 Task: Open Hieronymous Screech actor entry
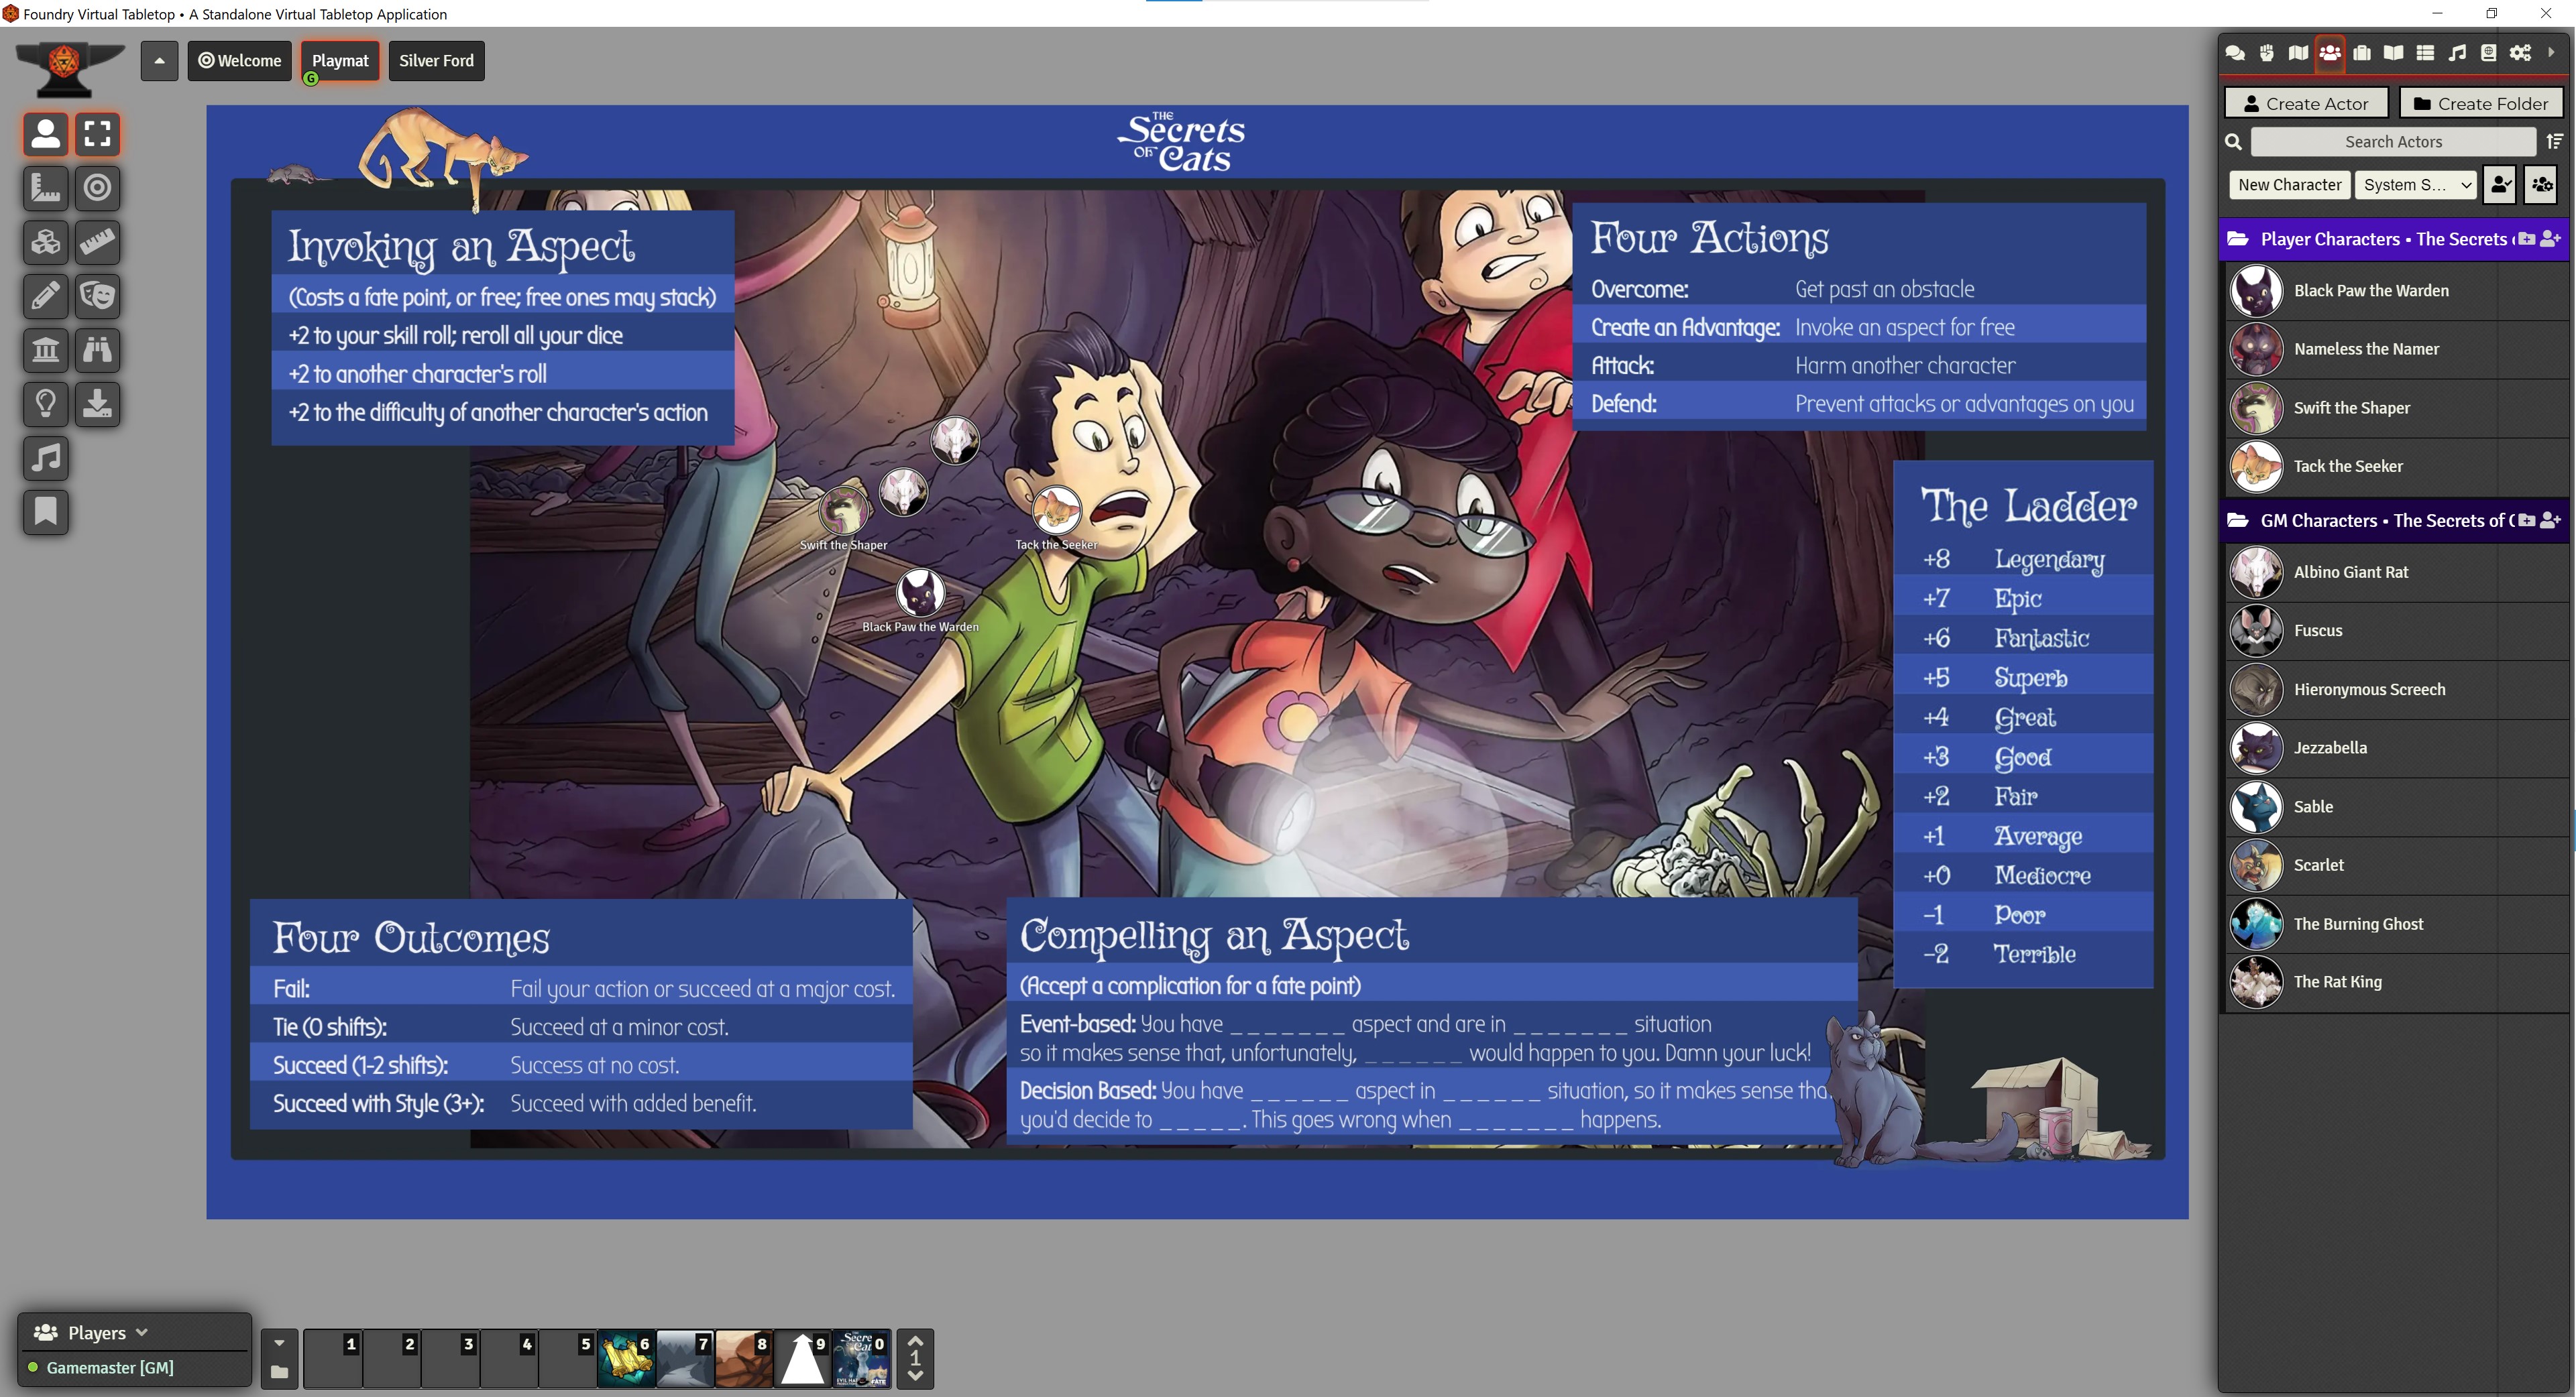(2396, 690)
